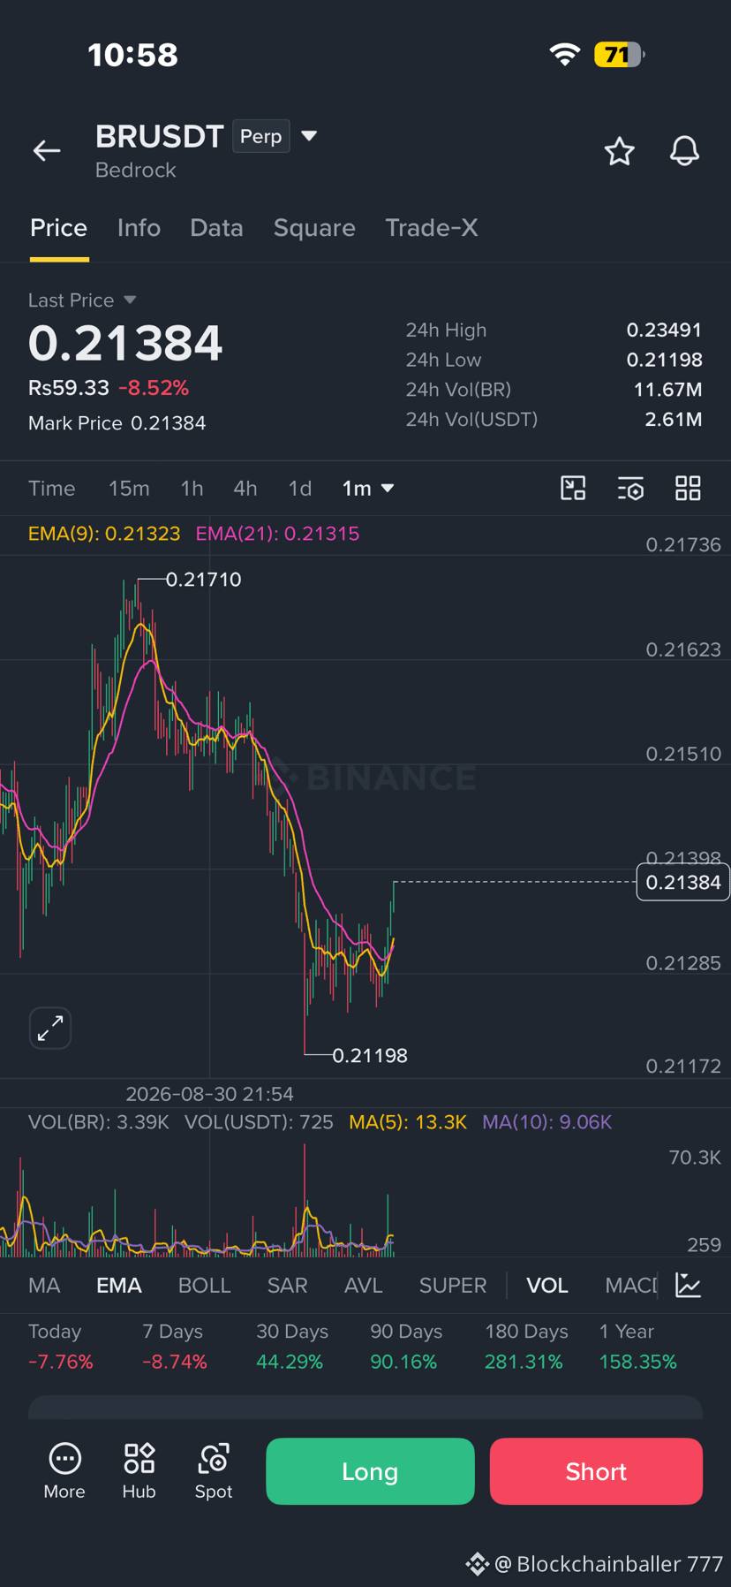
Task: Toggle the EMA indicator
Action: pos(119,1286)
